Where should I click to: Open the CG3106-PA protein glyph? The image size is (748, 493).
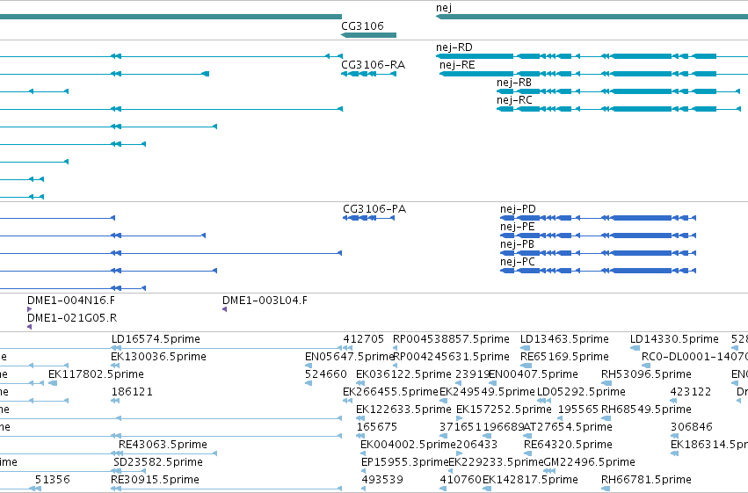click(369, 218)
